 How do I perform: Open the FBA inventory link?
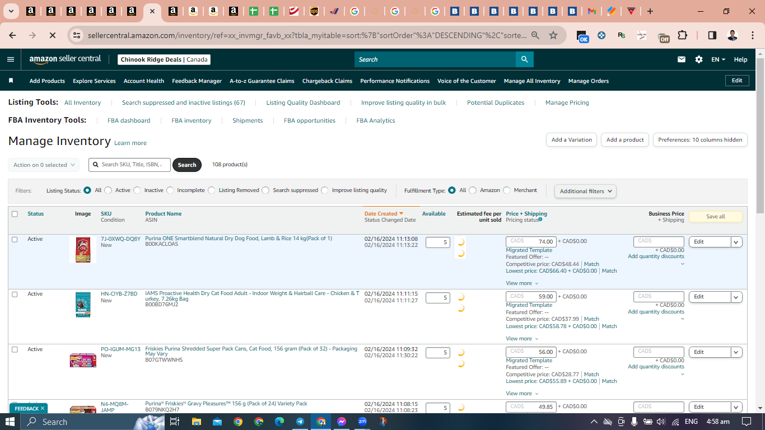pos(192,120)
